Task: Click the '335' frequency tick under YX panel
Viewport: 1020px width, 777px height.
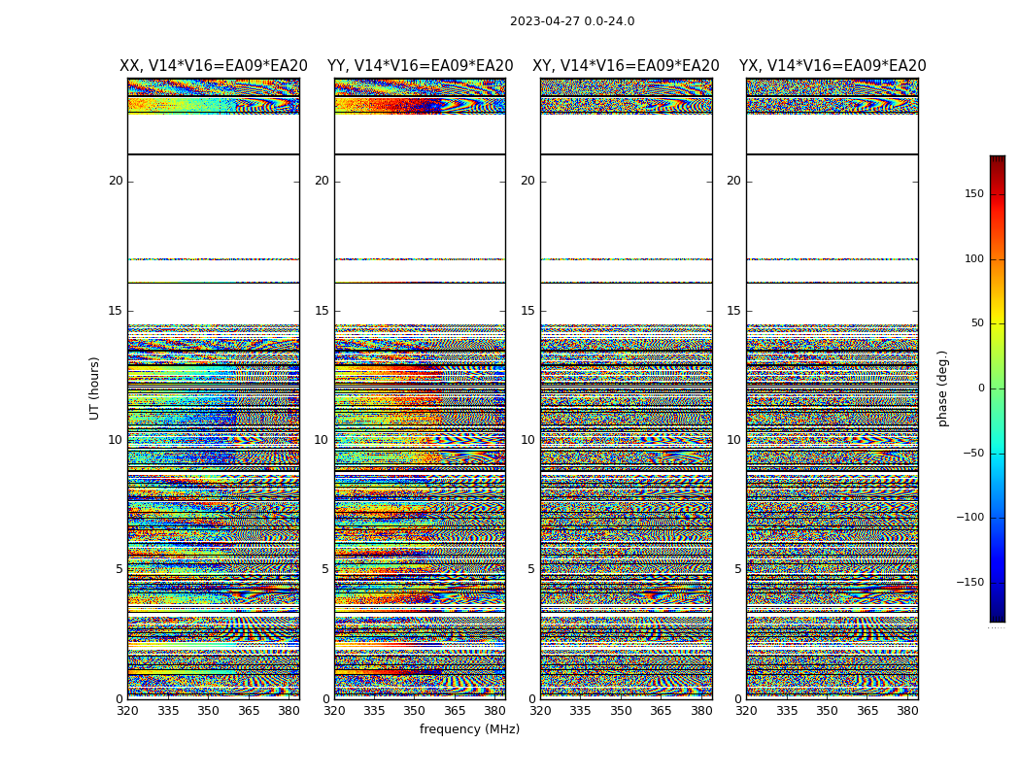Action: point(787,711)
